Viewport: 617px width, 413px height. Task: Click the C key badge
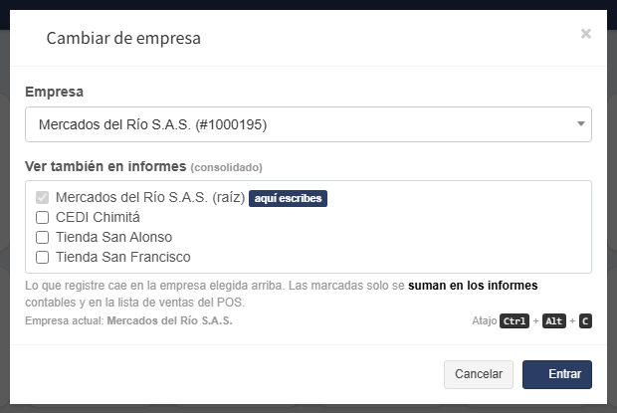pyautogui.click(x=585, y=321)
